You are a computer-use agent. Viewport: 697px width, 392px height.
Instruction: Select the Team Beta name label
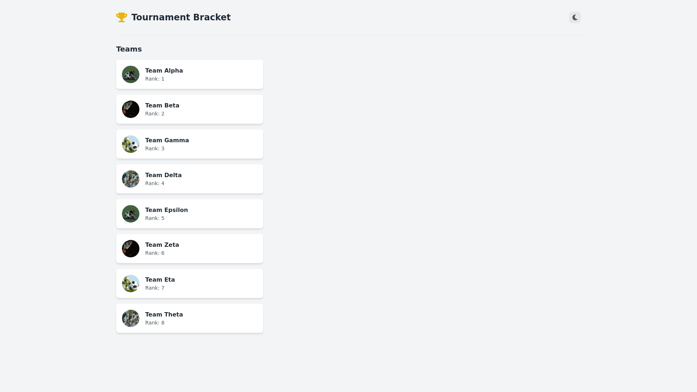(x=162, y=106)
